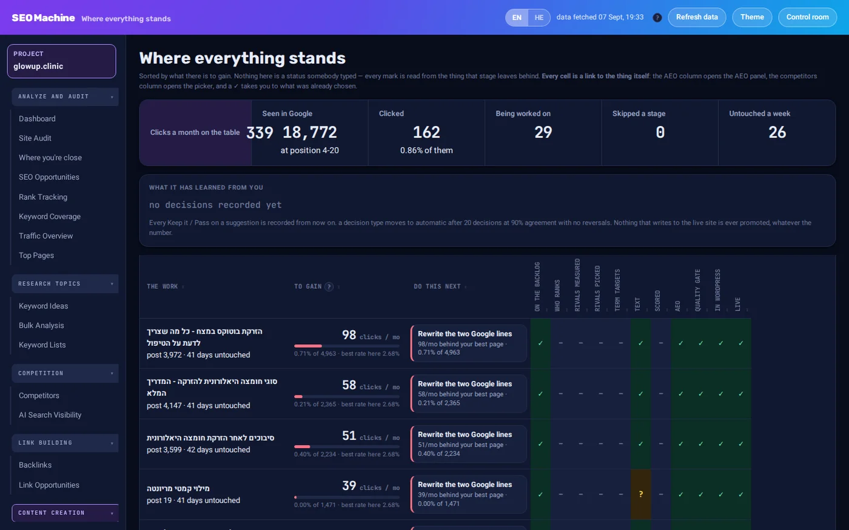Screen dimensions: 849x530
Task: Open the AI Search Visibility page
Action: (x=50, y=415)
